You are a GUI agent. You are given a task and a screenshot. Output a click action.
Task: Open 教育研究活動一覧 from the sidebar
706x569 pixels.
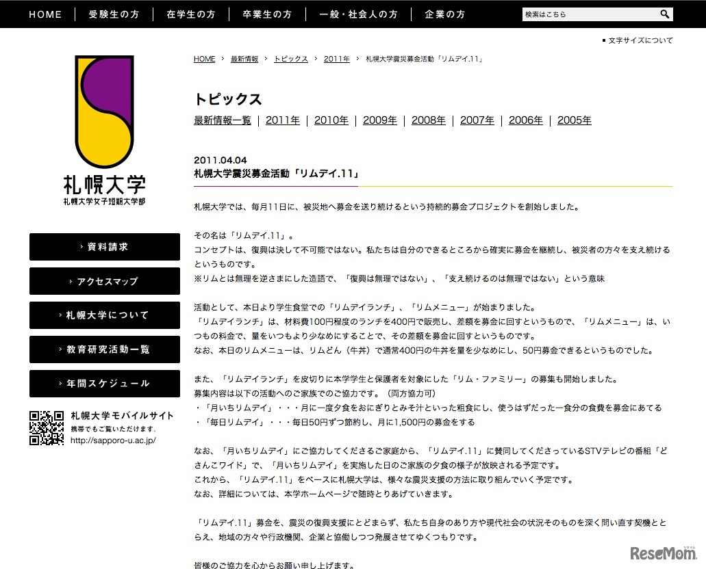(x=104, y=349)
